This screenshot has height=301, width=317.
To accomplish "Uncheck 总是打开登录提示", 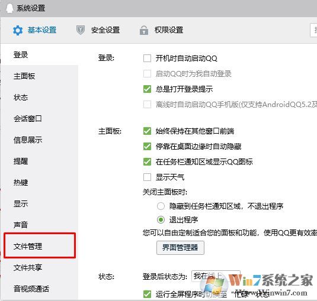I will [x=147, y=89].
